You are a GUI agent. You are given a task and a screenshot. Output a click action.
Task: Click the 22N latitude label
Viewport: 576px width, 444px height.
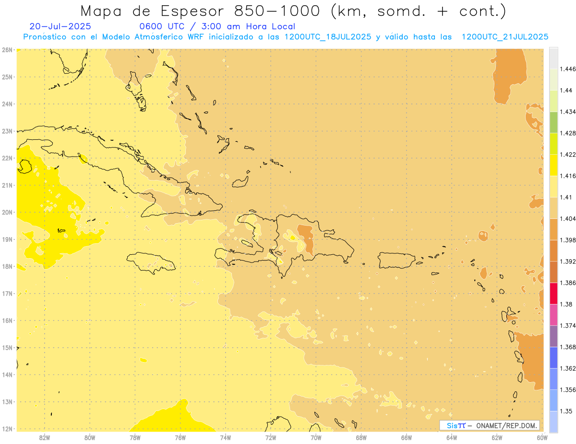pyautogui.click(x=7, y=158)
